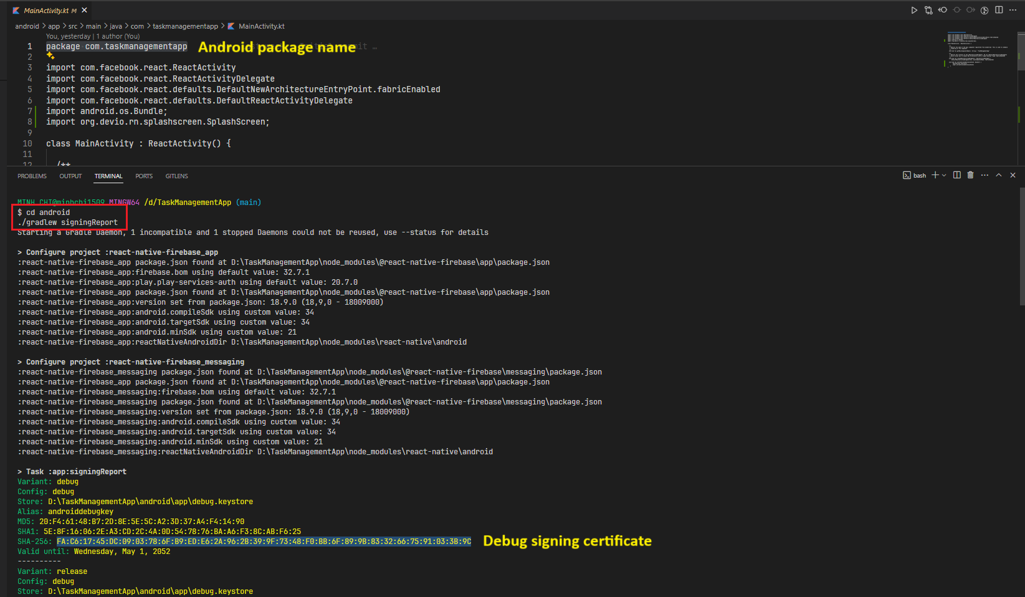Click the import SplashScreen line

[158, 122]
